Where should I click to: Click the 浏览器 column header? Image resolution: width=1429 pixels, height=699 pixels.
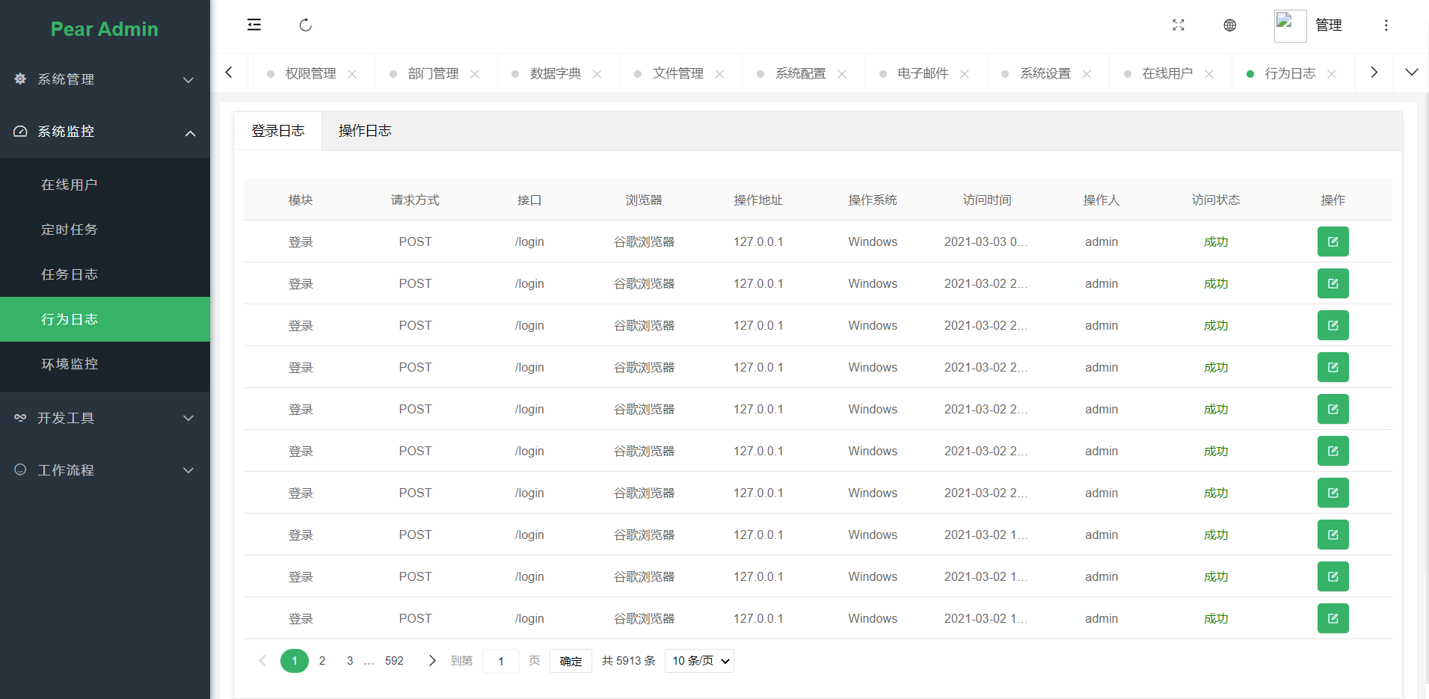point(644,200)
